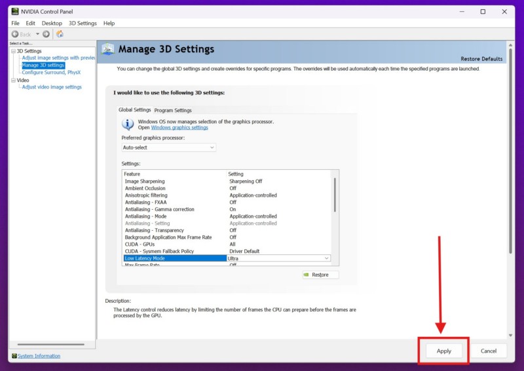Select the Global Settings tab
This screenshot has width=524, height=371.
135,109
